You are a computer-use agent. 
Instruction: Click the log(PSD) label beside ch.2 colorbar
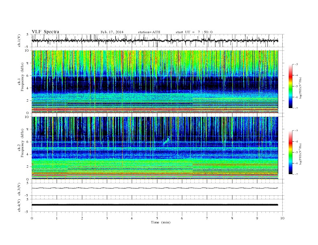point(300,154)
